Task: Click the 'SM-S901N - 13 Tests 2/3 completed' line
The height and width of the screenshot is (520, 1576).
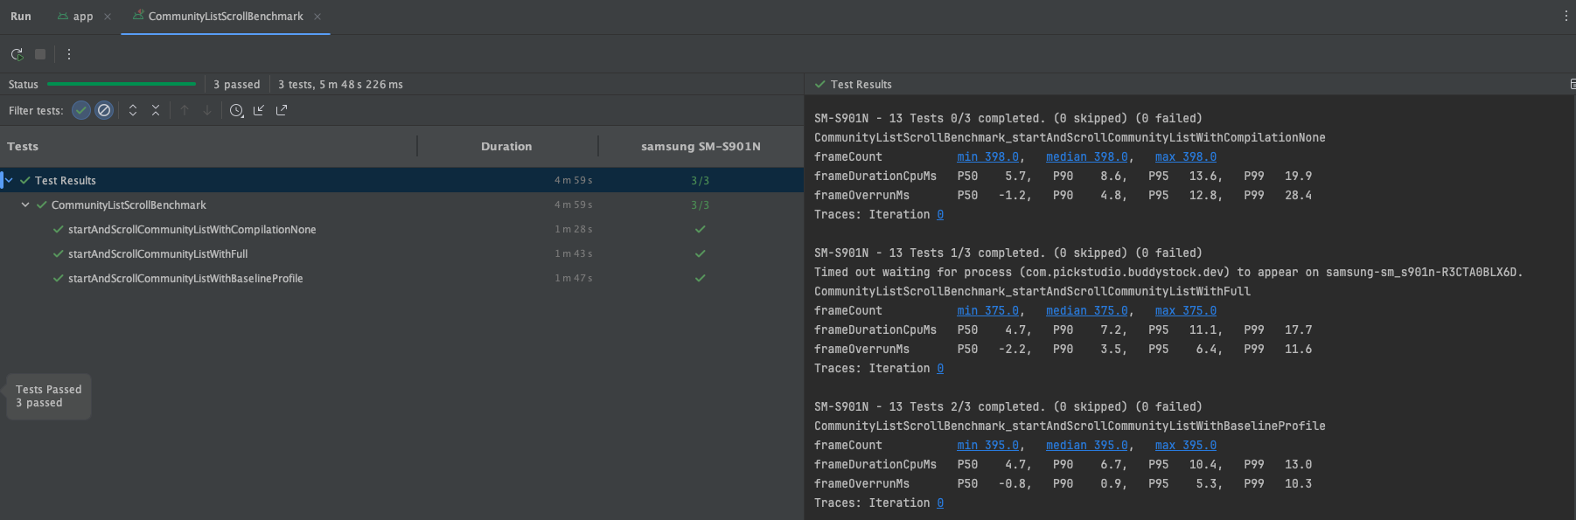Action: tap(1008, 406)
